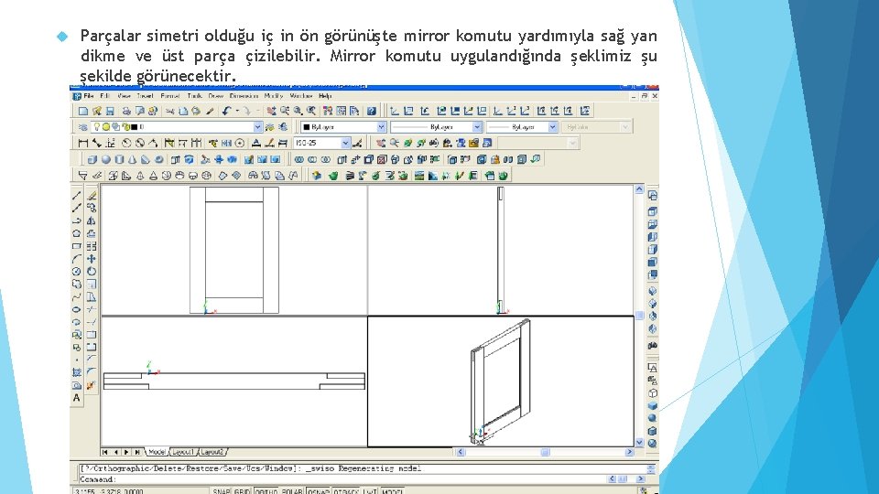Image resolution: width=879 pixels, height=494 pixels.
Task: Click the Save diskette icon
Action: (110, 111)
